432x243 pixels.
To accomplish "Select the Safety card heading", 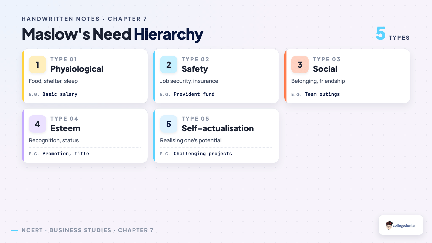I will click(x=195, y=69).
